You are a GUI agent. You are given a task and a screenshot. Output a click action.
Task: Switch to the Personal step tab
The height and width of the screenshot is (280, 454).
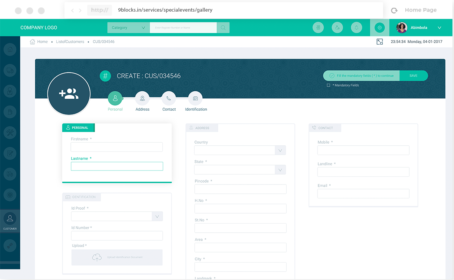[x=115, y=101]
